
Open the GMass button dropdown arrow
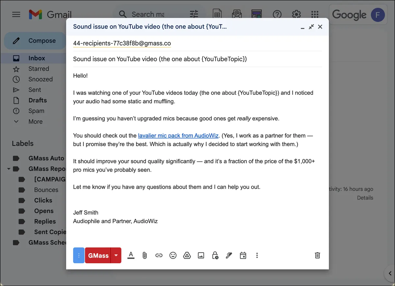(116, 255)
